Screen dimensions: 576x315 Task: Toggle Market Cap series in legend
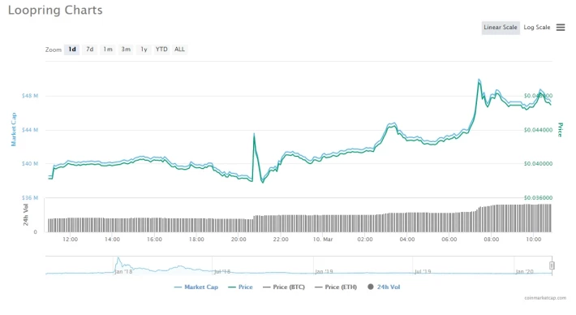coord(196,287)
